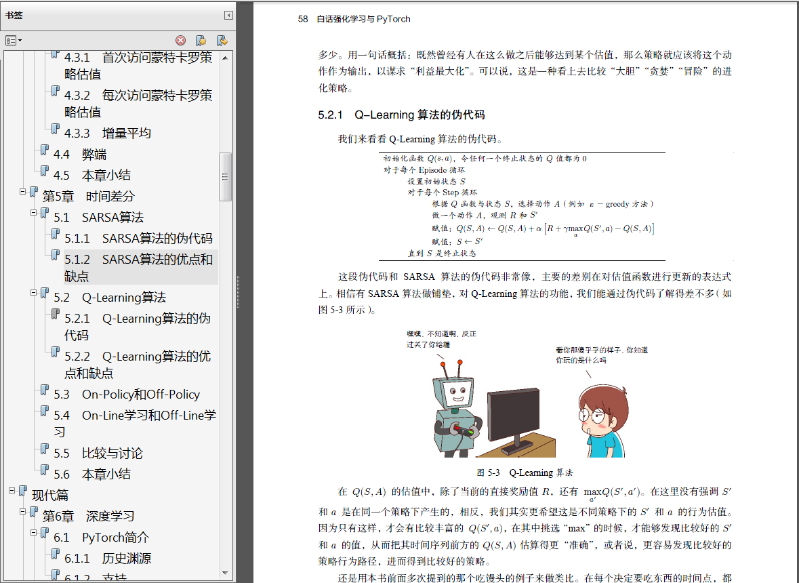Click bookmark icon beside 现代篇
The width and height of the screenshot is (799, 583).
[x=23, y=491]
